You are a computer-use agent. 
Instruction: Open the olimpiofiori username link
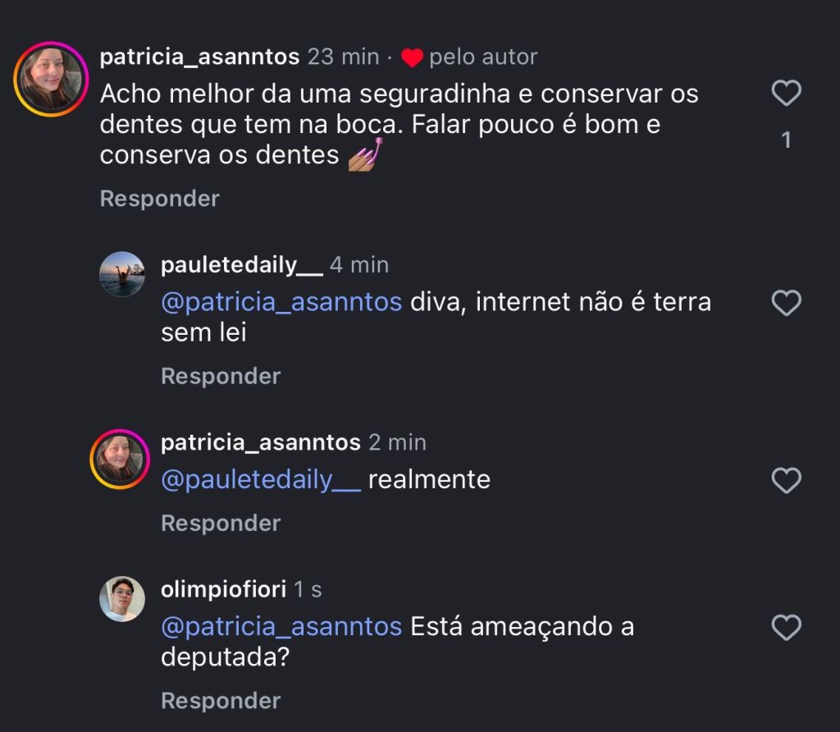[x=223, y=589]
